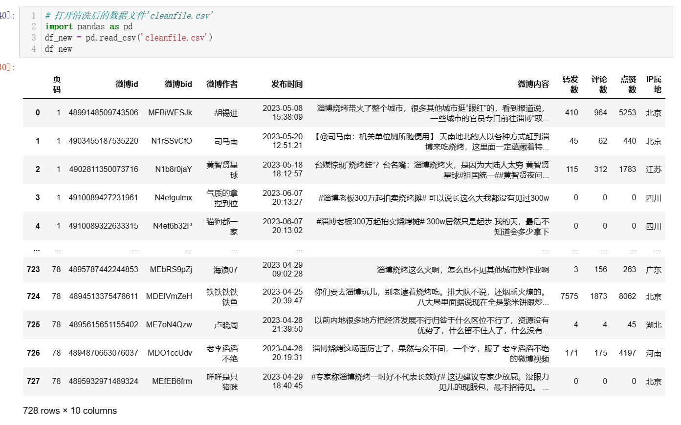Click repost count 7575
This screenshot has height=425, width=681.
click(x=569, y=296)
